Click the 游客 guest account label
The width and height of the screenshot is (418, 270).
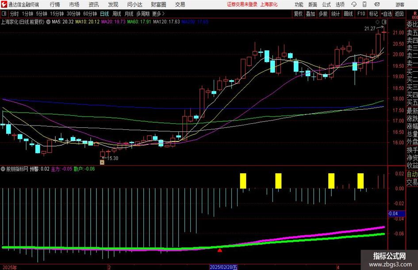coord(400,4)
